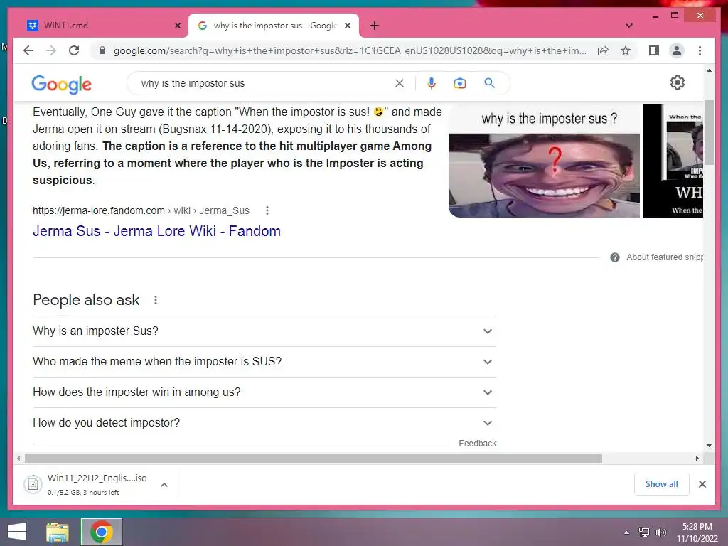Close the Google search tab

point(347,26)
